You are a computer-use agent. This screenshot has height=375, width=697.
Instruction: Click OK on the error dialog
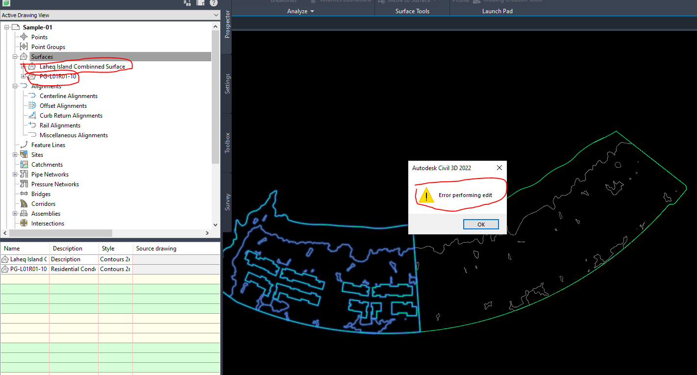click(481, 224)
